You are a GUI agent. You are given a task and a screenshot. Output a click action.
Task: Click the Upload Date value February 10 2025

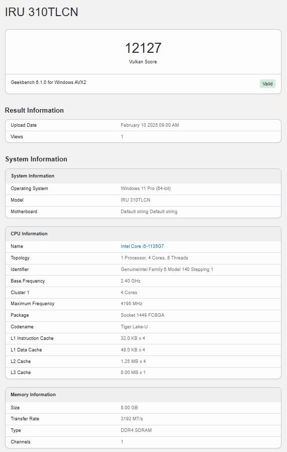click(150, 125)
